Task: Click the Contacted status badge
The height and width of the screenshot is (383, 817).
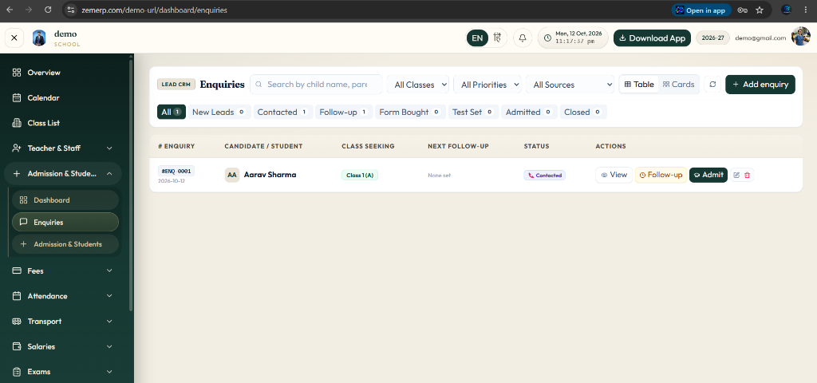Action: [544, 175]
